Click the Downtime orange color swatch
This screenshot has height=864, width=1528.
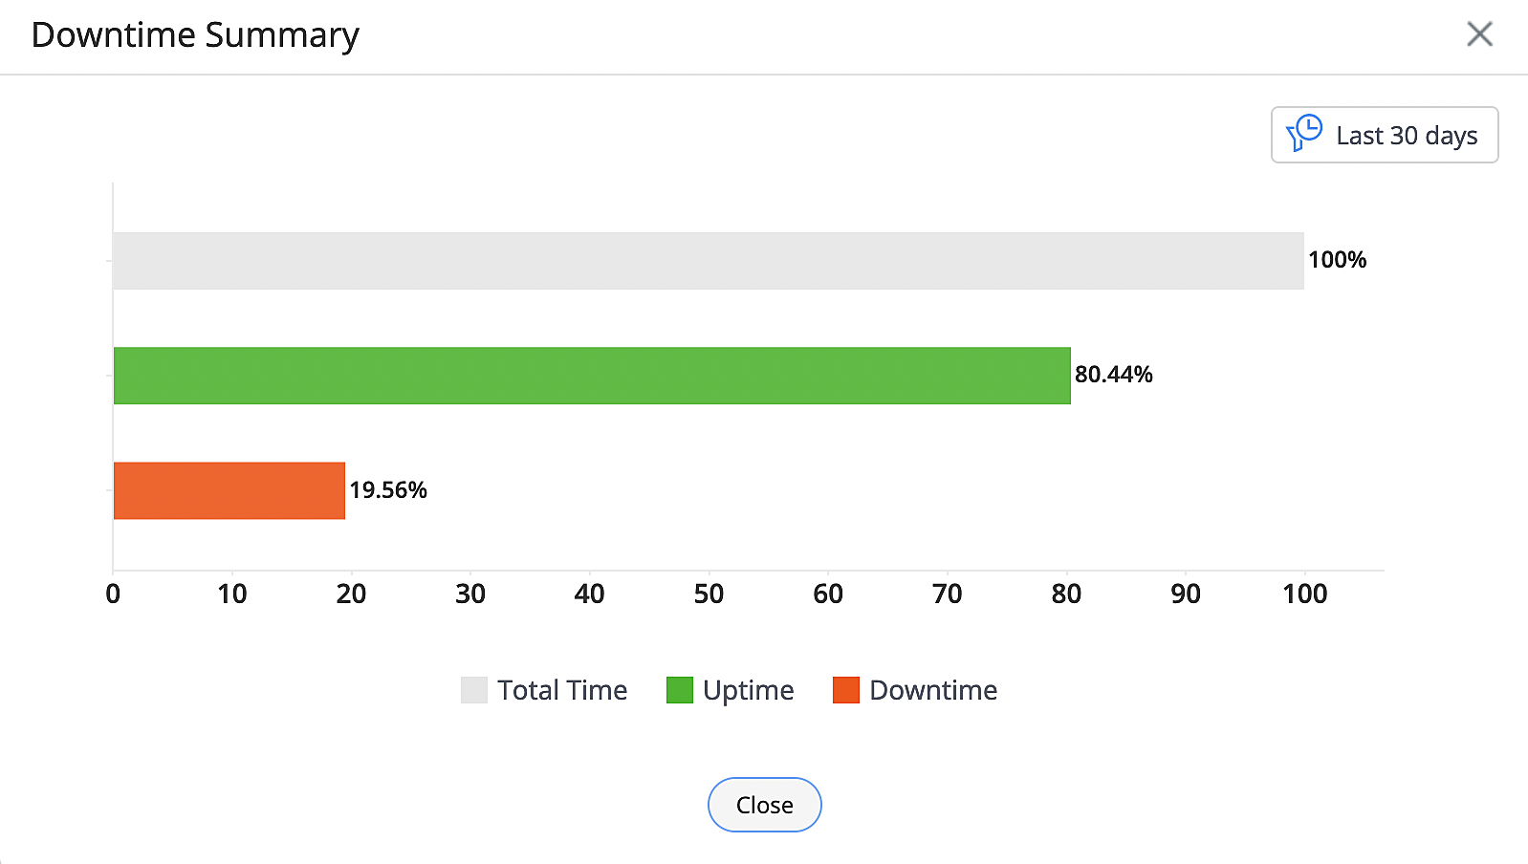845,689
